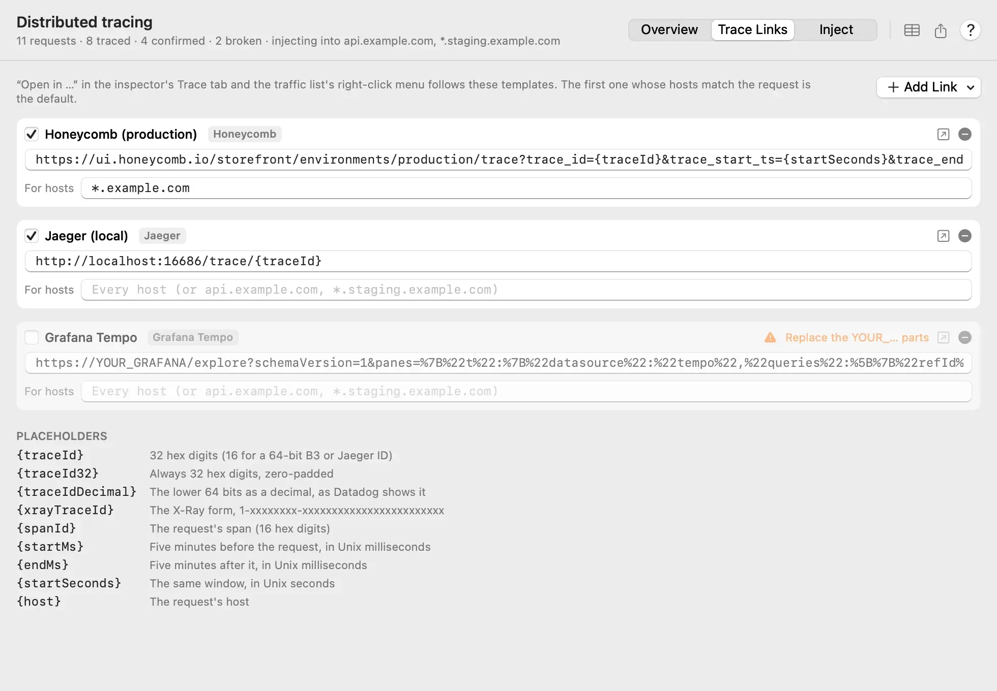Select the {startSeconds} placeholder
997x691 pixels.
click(69, 583)
